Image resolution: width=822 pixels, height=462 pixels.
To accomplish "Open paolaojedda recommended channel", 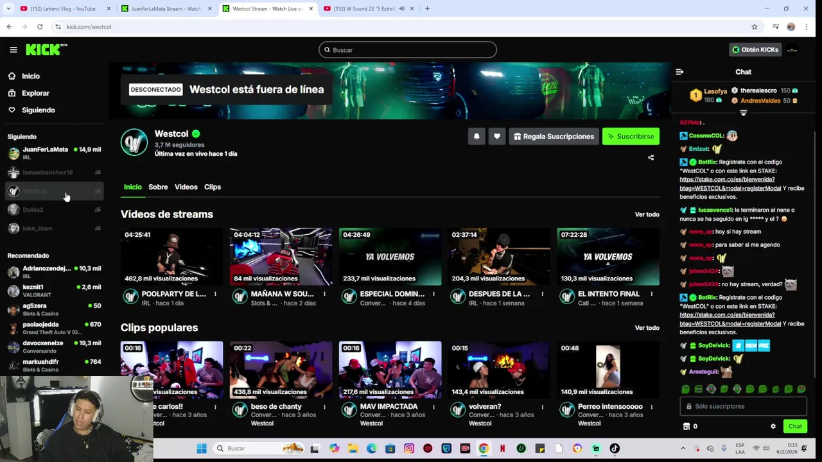I will click(x=54, y=328).
